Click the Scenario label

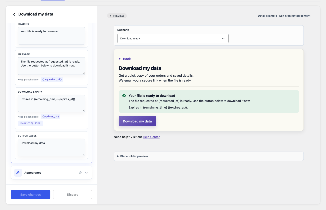pos(123,30)
